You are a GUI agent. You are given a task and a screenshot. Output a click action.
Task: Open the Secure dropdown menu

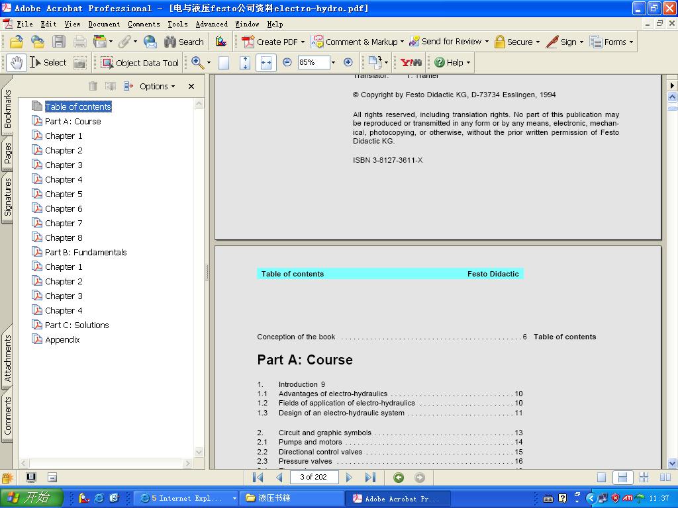tap(517, 42)
